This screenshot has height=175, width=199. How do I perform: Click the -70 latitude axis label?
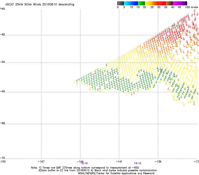point(2,158)
